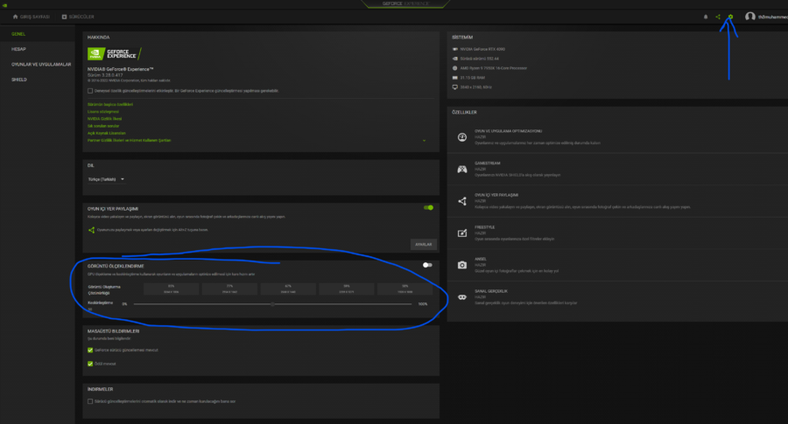The image size is (788, 424).
Task: Click the share icon in Özellikler list
Action: (x=461, y=201)
